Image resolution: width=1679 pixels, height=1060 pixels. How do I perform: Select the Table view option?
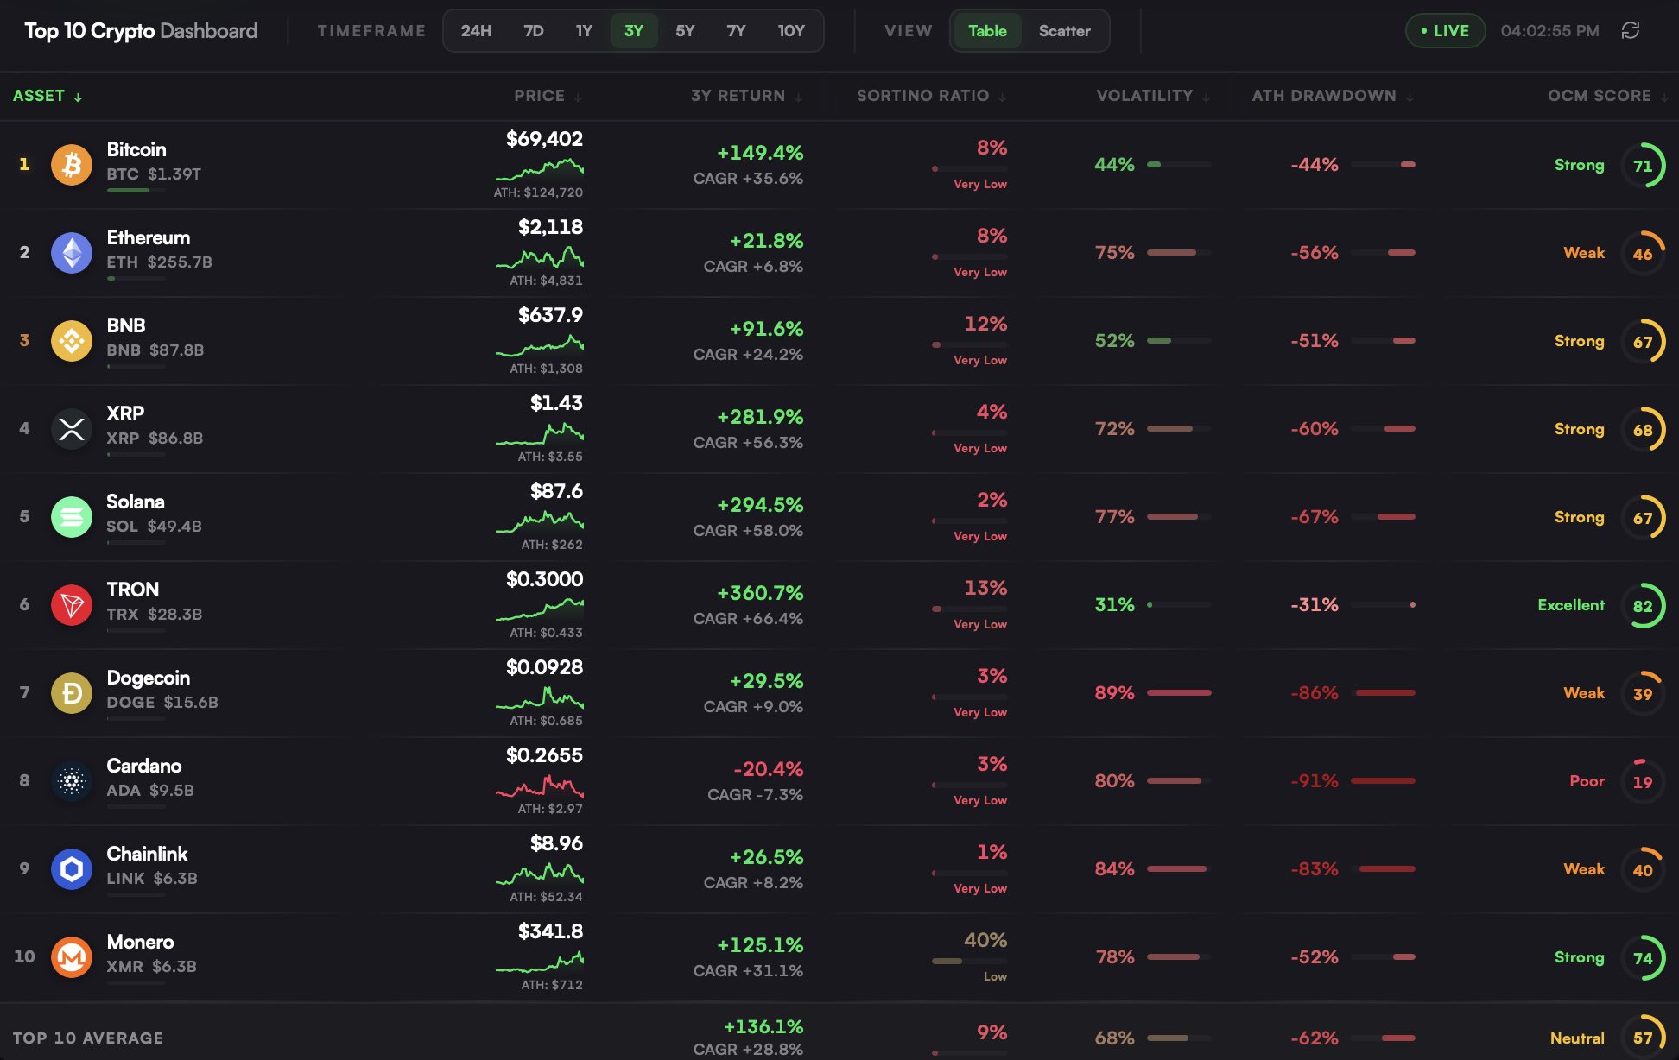[986, 31]
